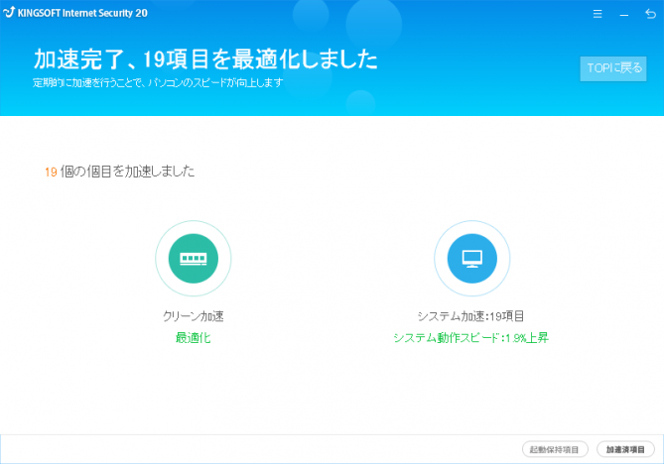Screen dimensions: 664x464
Task: Click the green memory clean acceleration icon
Action: pyautogui.click(x=193, y=258)
